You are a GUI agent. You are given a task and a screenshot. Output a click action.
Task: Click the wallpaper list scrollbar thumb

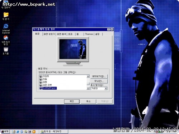(x=88, y=84)
